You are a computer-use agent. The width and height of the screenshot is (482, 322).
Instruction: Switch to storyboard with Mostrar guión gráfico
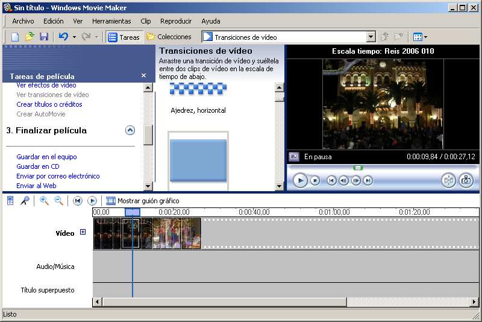tap(142, 201)
